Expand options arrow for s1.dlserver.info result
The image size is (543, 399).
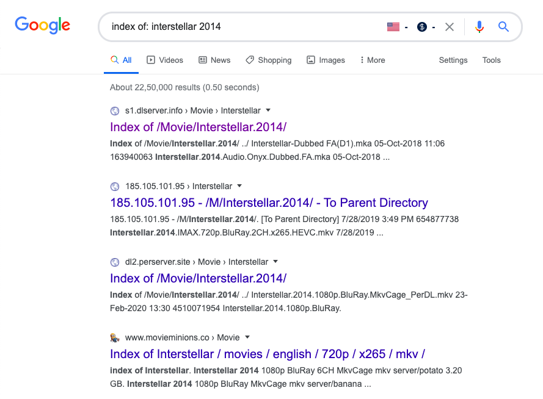pos(268,110)
